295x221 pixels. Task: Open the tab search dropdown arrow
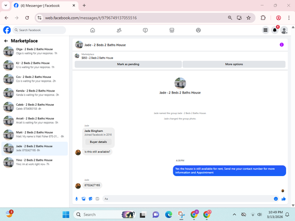pyautogui.click(x=6, y=5)
